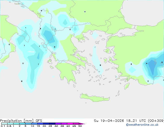
Task: Pick the 45–50 mm legend swatch
Action: [x=76, y=124]
